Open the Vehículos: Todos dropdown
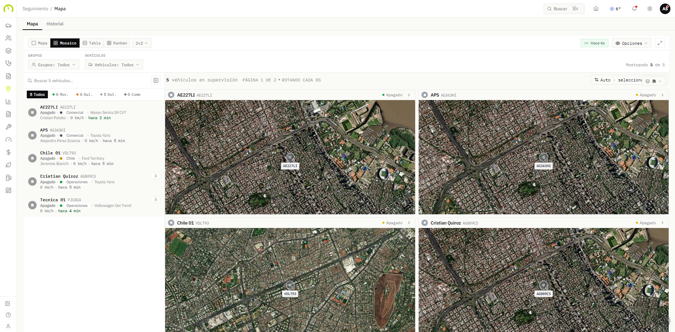The height and width of the screenshot is (332, 675). 114,65
